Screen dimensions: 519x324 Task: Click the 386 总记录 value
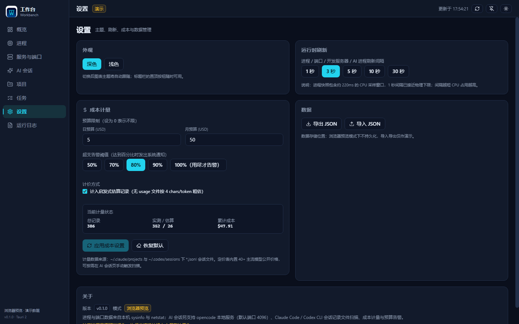point(91,226)
